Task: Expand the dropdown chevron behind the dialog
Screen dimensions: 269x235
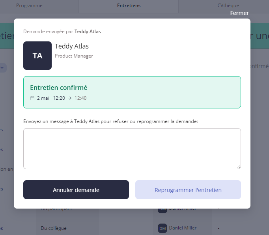Action: (x=2, y=67)
